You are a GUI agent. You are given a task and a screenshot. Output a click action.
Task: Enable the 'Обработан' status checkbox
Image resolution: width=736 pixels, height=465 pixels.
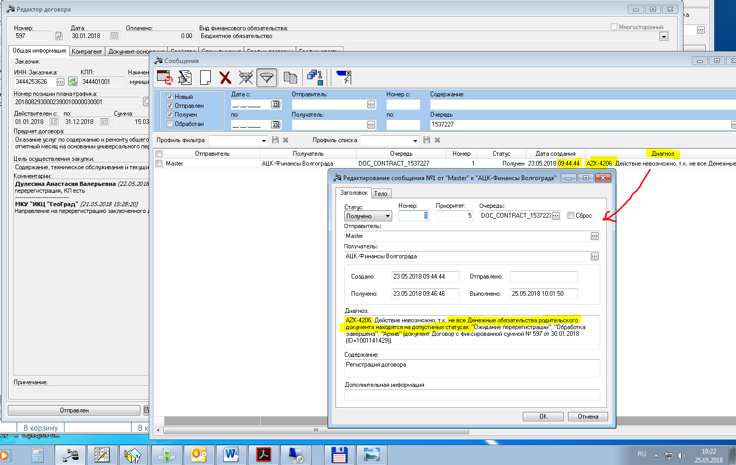[x=170, y=124]
